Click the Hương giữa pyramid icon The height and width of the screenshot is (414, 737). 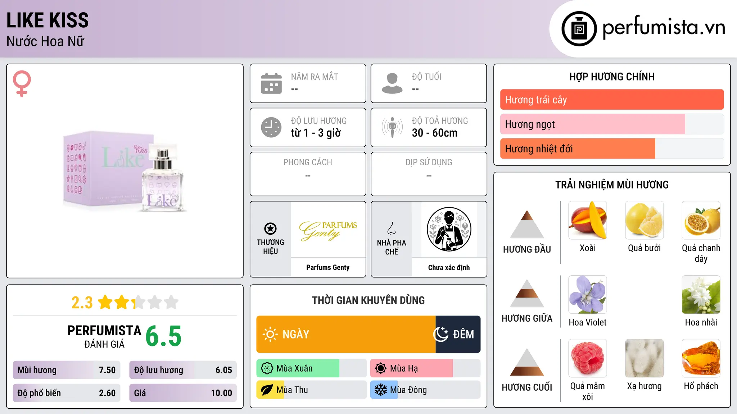(527, 293)
